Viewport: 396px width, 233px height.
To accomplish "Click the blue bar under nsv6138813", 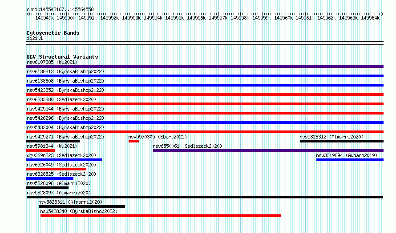I will click(205, 76).
